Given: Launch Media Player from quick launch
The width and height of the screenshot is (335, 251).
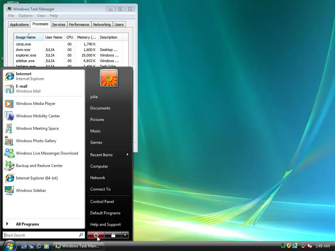Looking at the screenshot, I should point(46,246).
